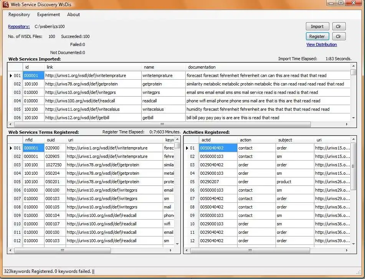Click the action column header
Image resolution: width=365 pixels, height=279 pixels.
256,140
